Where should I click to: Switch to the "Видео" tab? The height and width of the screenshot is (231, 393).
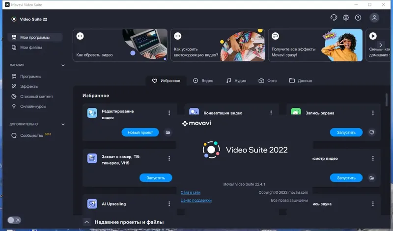point(203,80)
